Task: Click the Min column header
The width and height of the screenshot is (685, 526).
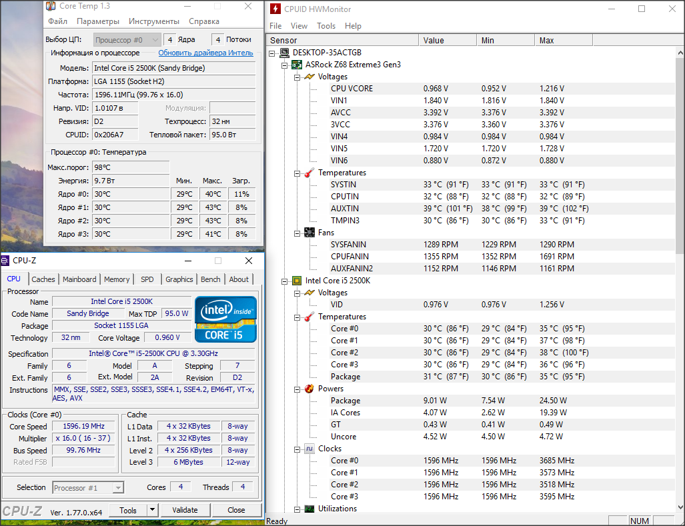Action: click(x=506, y=40)
